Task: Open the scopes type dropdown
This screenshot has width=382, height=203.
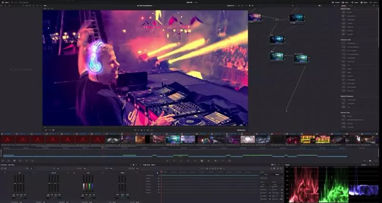Action: pyautogui.click(x=363, y=165)
